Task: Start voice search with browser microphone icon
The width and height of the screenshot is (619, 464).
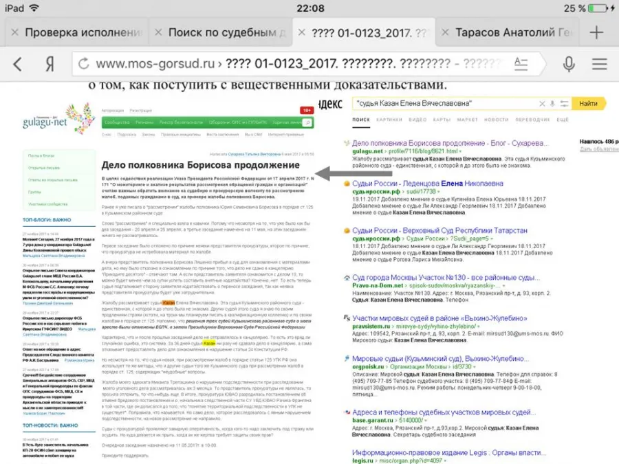Action: 569,64
